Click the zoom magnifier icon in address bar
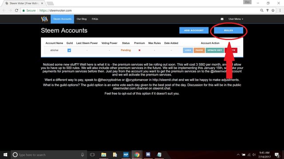The image size is (284, 159). click(x=262, y=11)
